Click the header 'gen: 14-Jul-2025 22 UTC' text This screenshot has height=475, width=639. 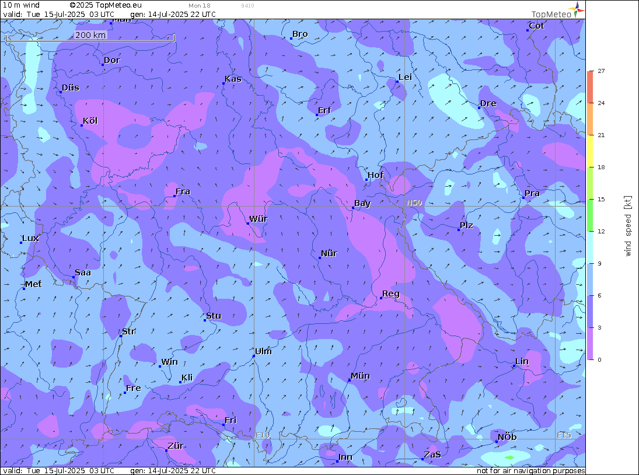(x=173, y=14)
